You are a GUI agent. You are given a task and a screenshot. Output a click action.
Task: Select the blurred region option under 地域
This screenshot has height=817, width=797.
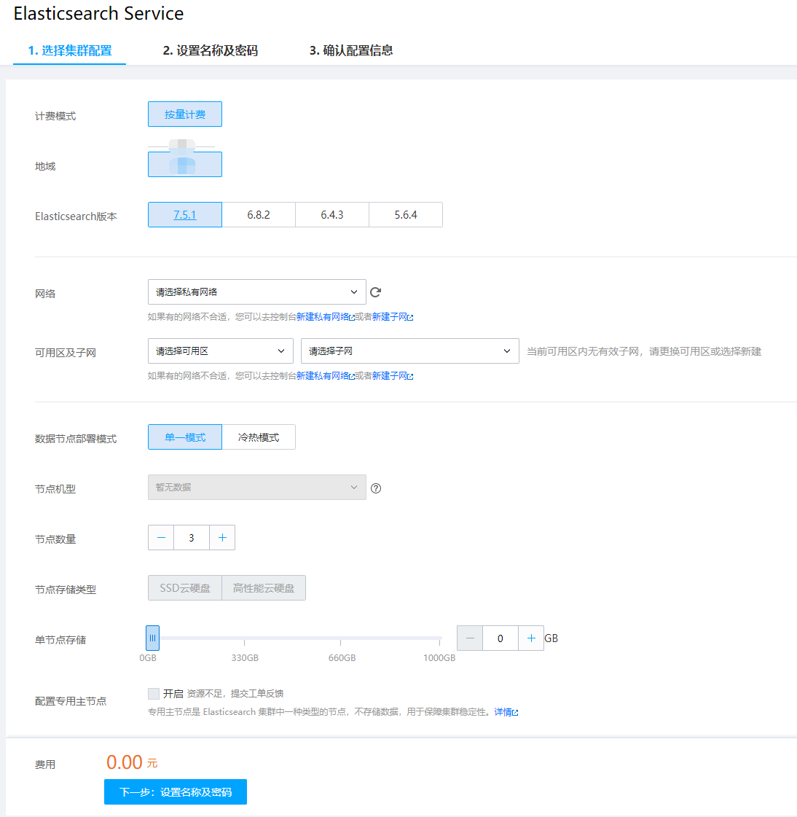185,164
